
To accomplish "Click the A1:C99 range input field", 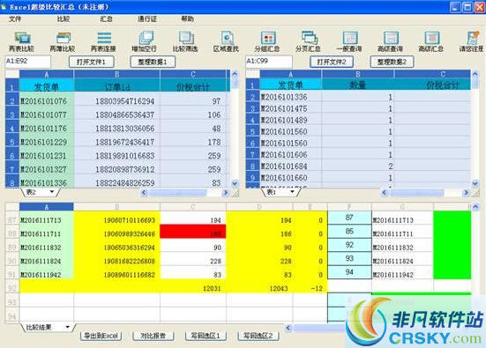I will point(269,62).
